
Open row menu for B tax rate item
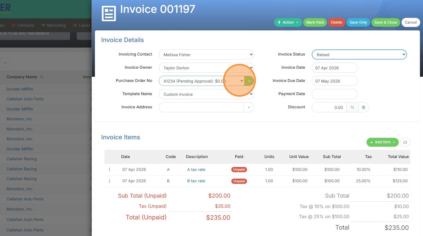109,181
